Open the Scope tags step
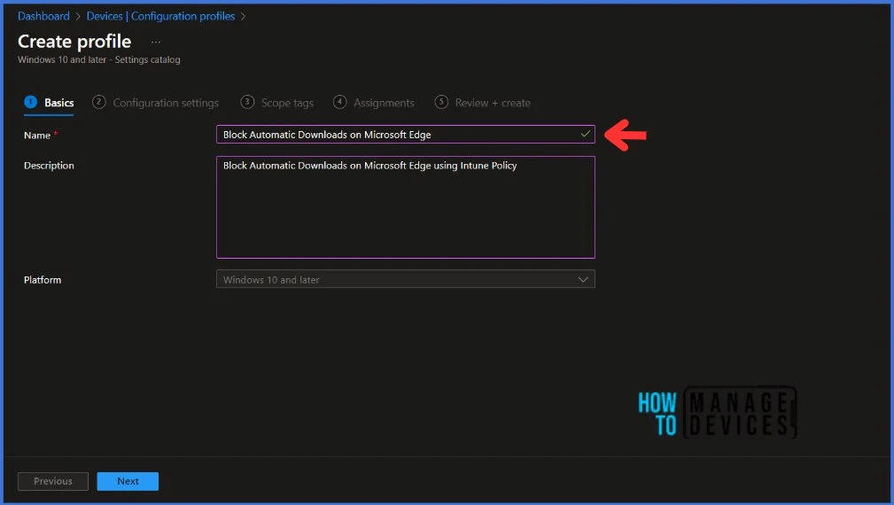The image size is (894, 505). [277, 103]
